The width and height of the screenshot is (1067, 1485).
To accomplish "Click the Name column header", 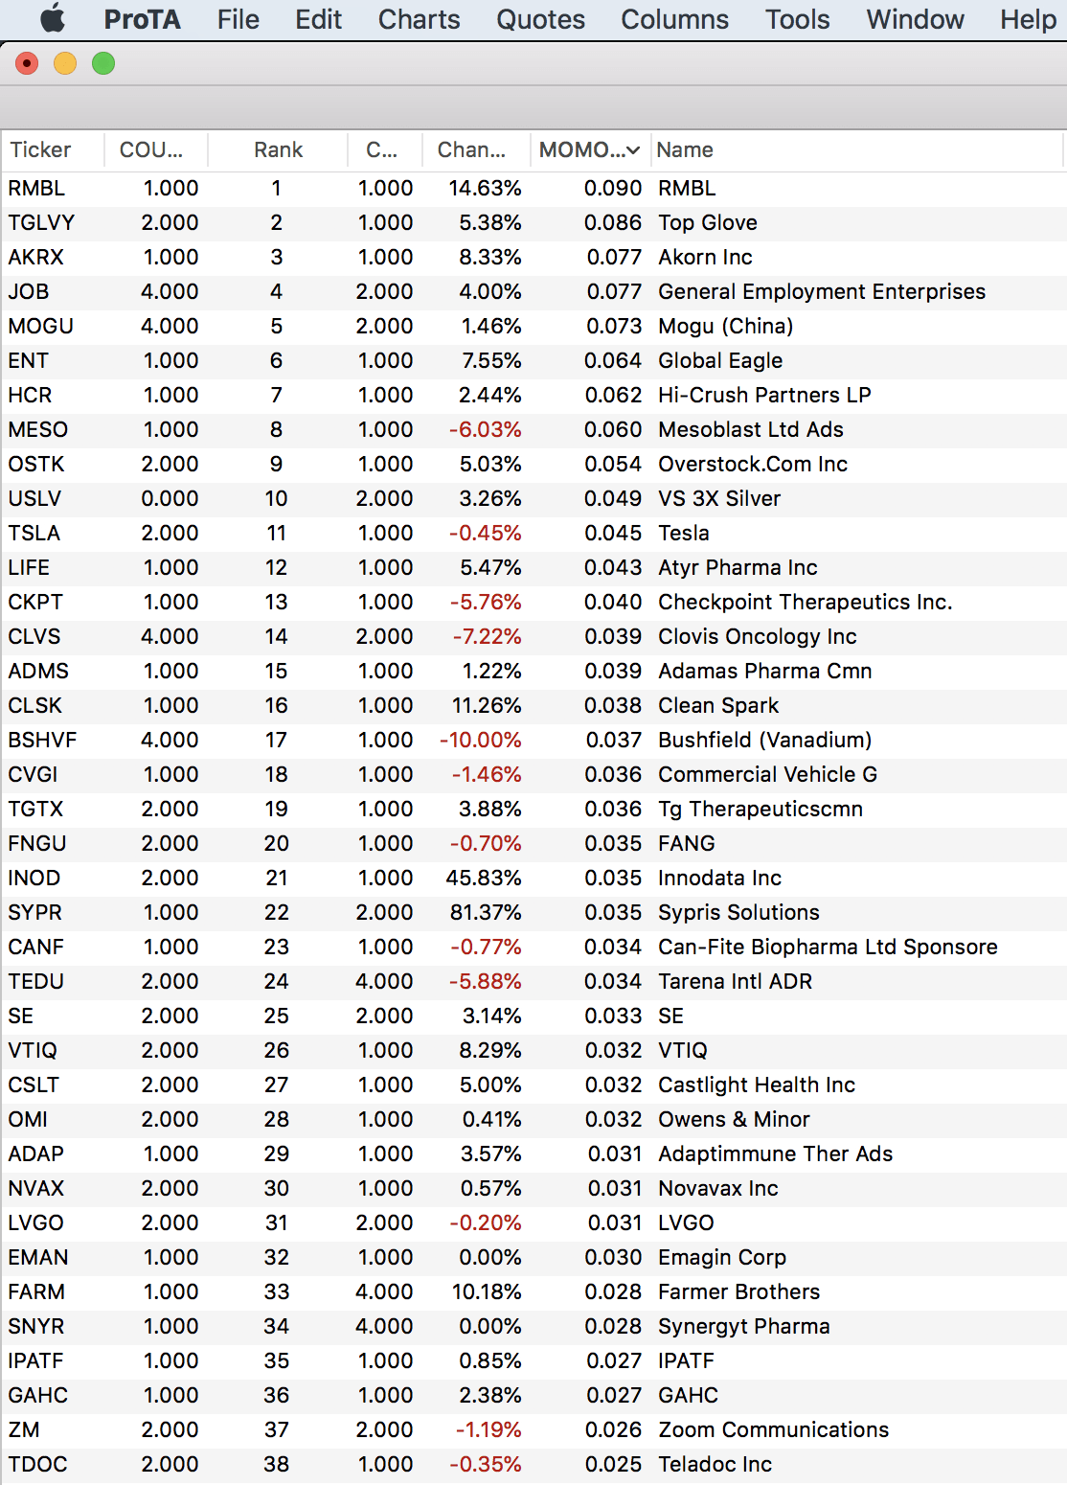I will pyautogui.click(x=685, y=150).
